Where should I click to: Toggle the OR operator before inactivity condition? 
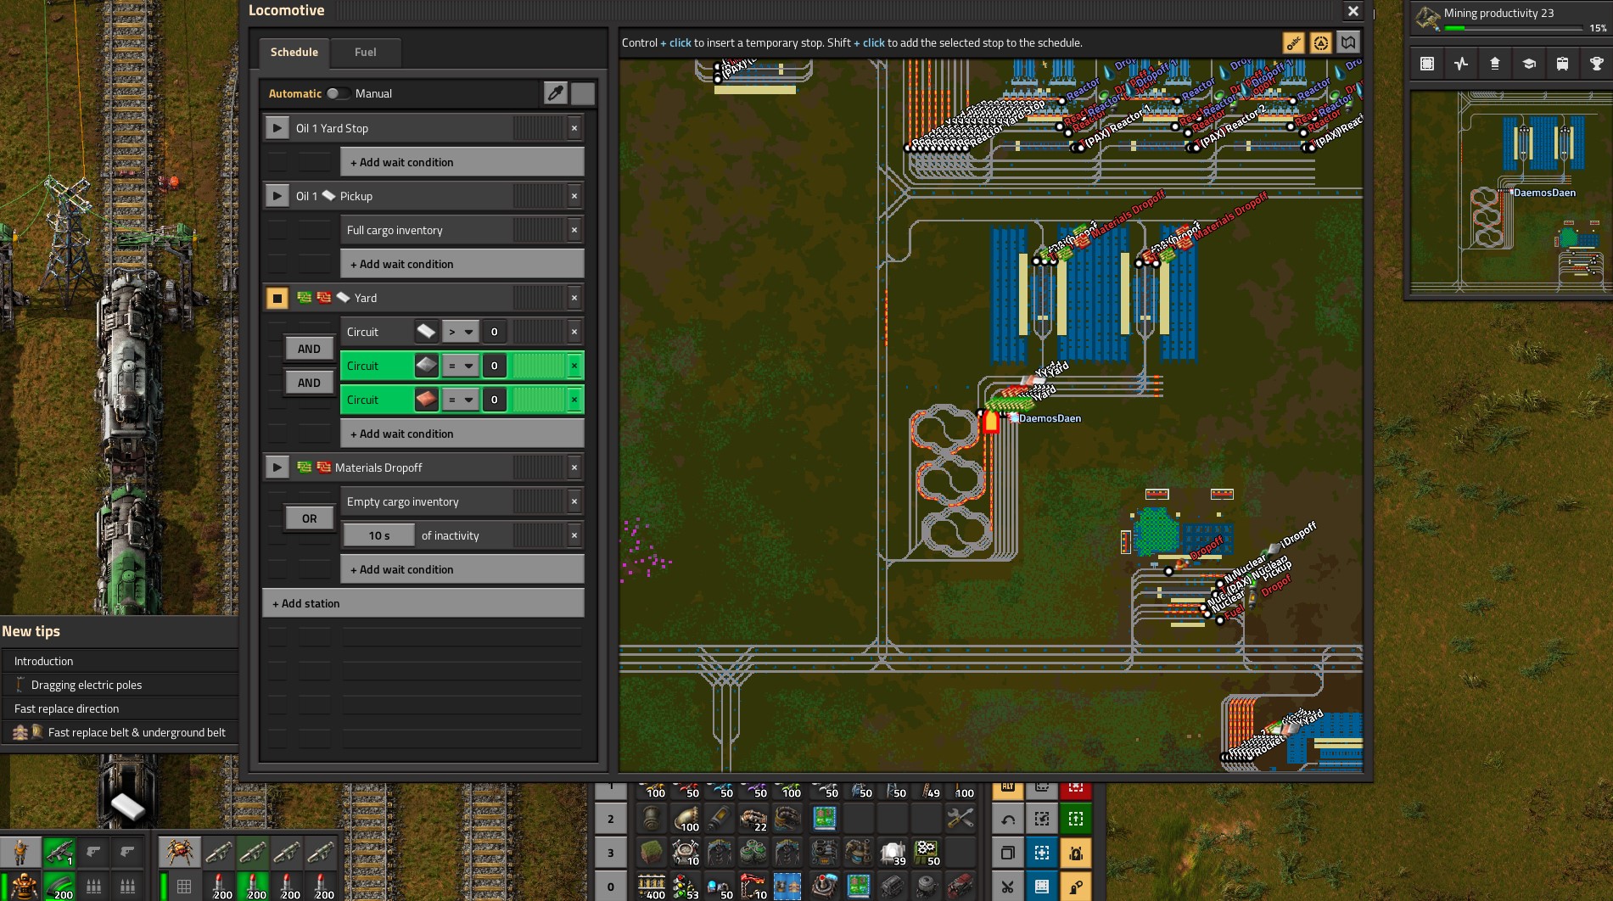pyautogui.click(x=309, y=518)
